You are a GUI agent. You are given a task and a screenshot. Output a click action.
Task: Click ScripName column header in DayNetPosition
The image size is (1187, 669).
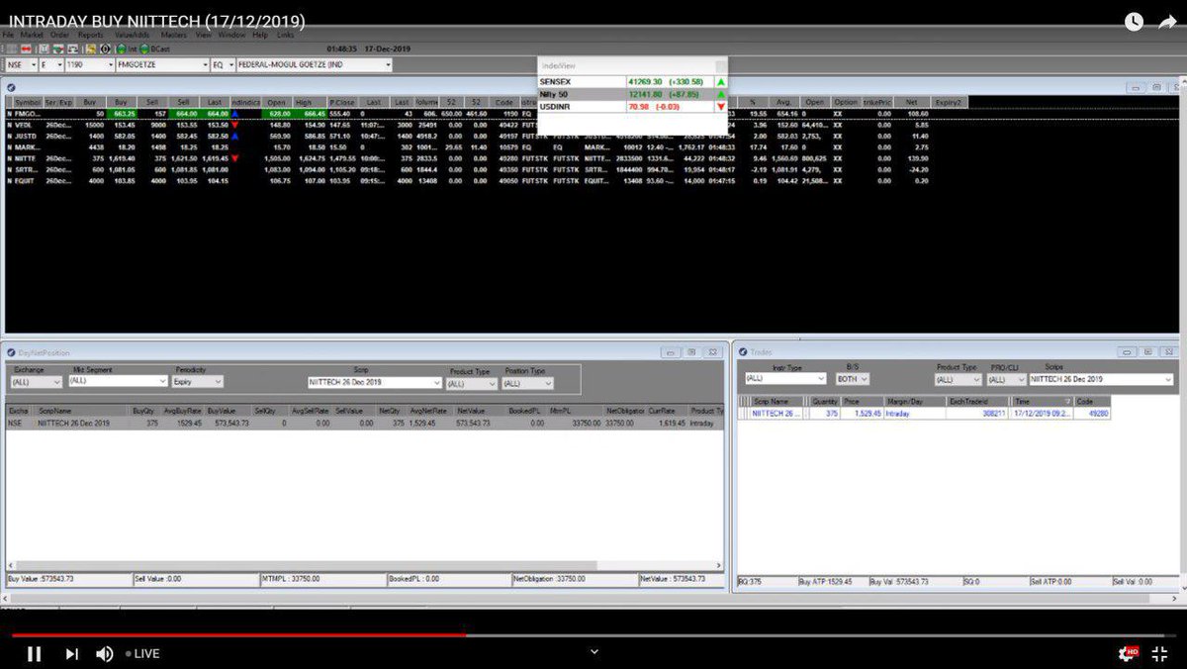click(x=82, y=411)
